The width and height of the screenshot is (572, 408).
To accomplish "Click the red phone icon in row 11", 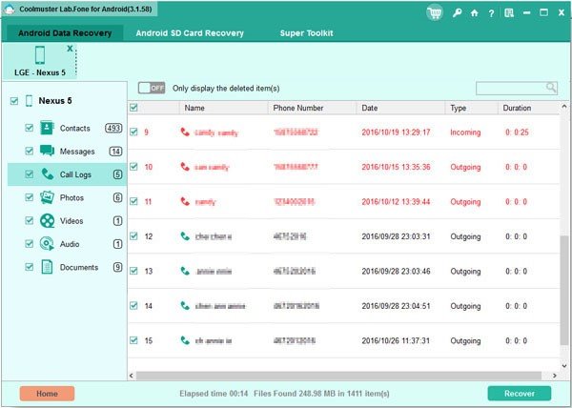I will pyautogui.click(x=185, y=201).
